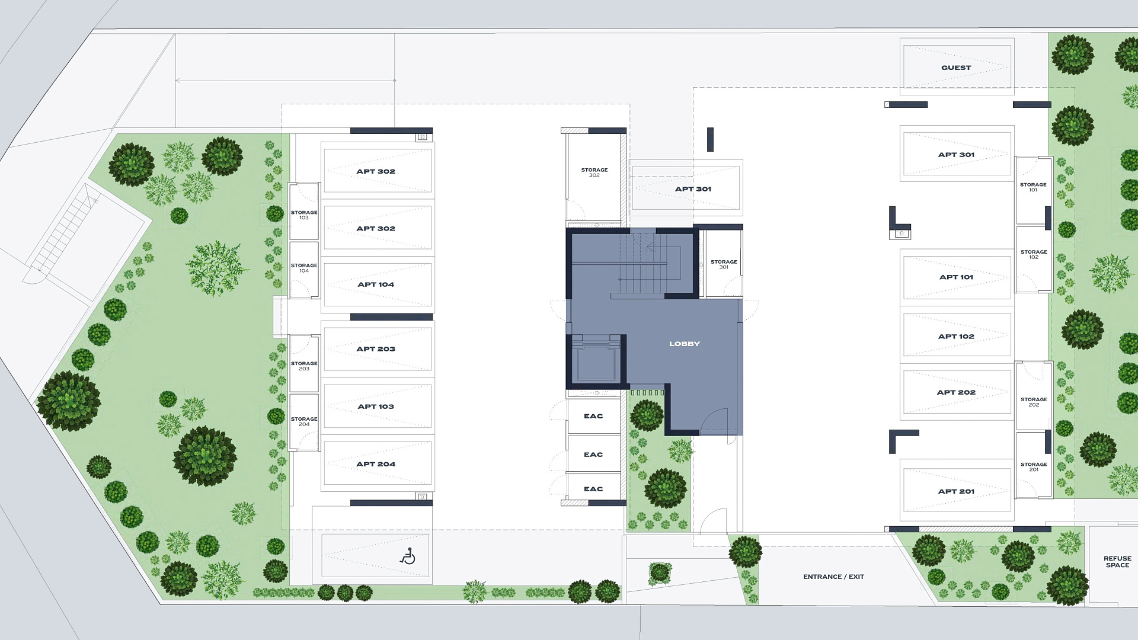Image resolution: width=1138 pixels, height=640 pixels.
Task: Click the REFUSE SPACE area
Action: (x=1117, y=562)
